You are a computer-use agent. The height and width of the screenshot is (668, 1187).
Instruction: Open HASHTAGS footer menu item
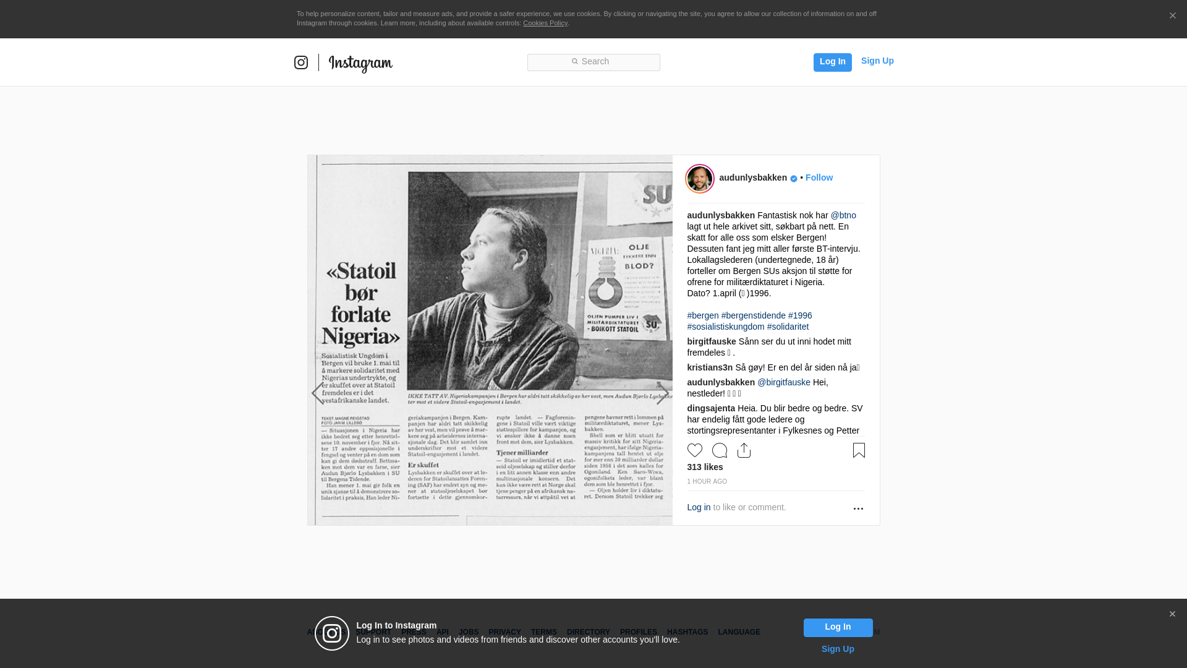point(687,632)
